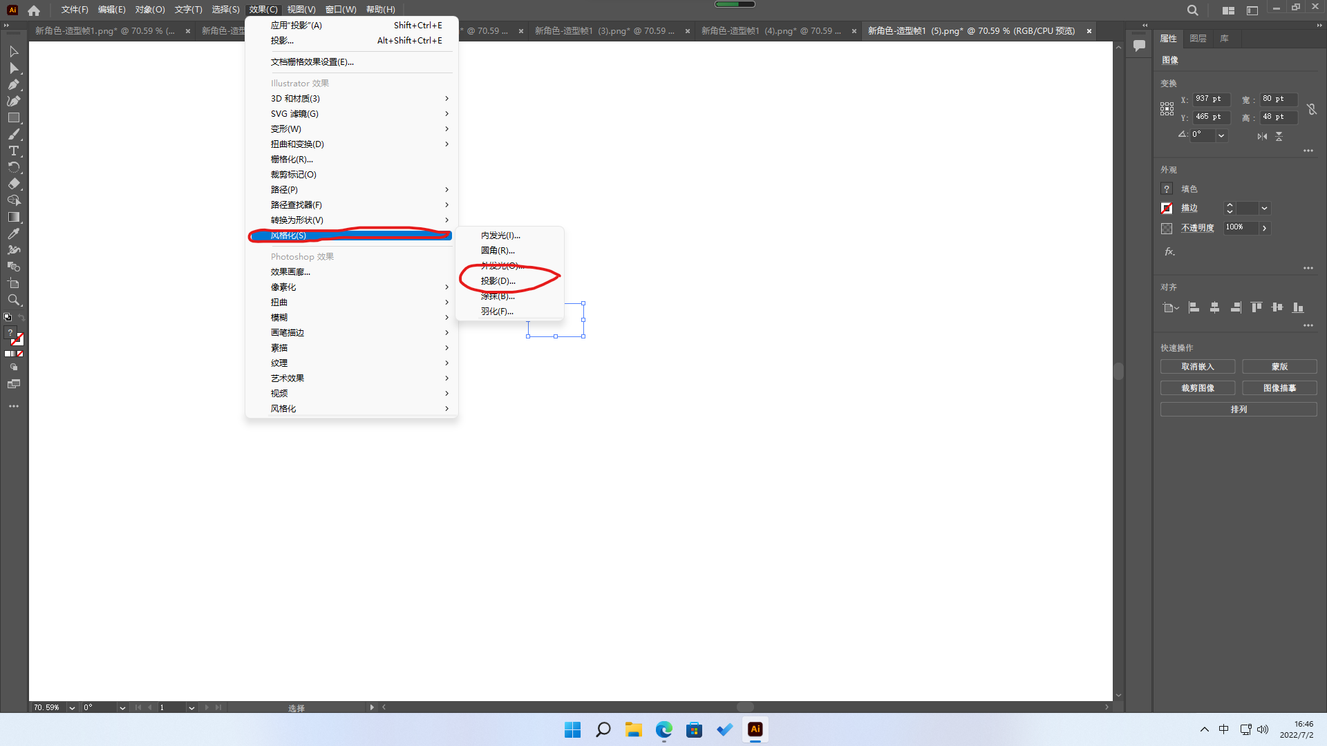
Task: Reset default fill and stroke colors
Action: [x=8, y=318]
